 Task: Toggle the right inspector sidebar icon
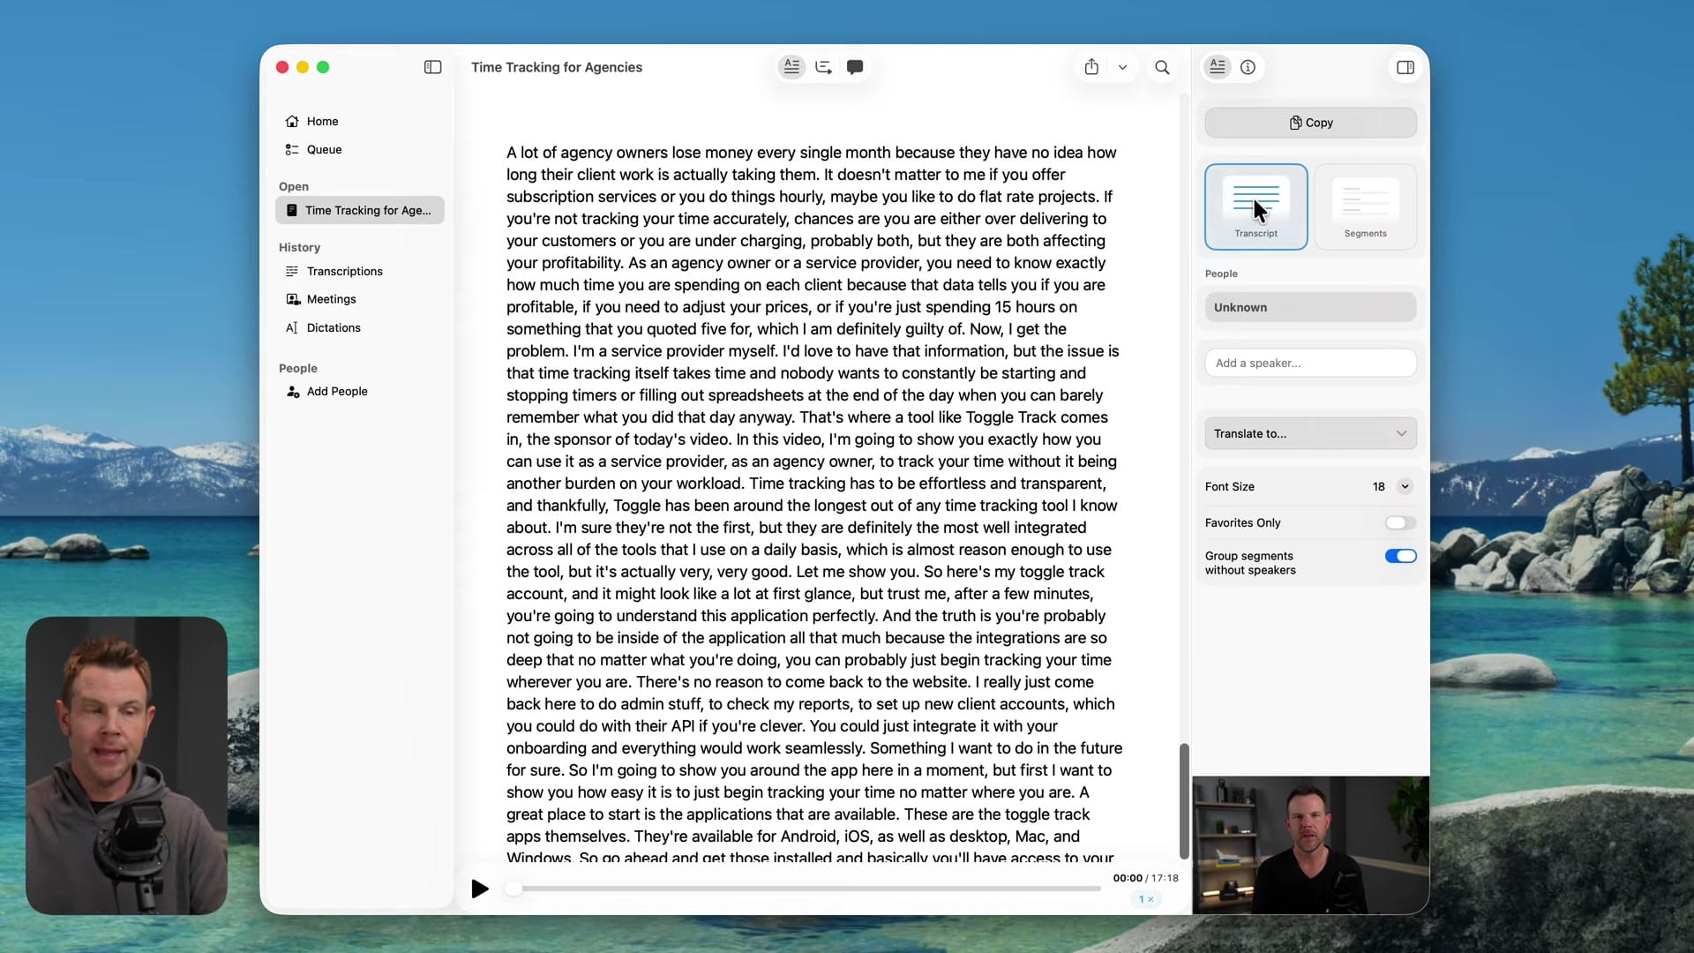[1405, 67]
